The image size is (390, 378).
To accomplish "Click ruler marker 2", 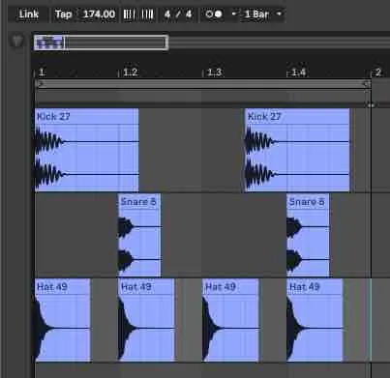I will coord(378,73).
